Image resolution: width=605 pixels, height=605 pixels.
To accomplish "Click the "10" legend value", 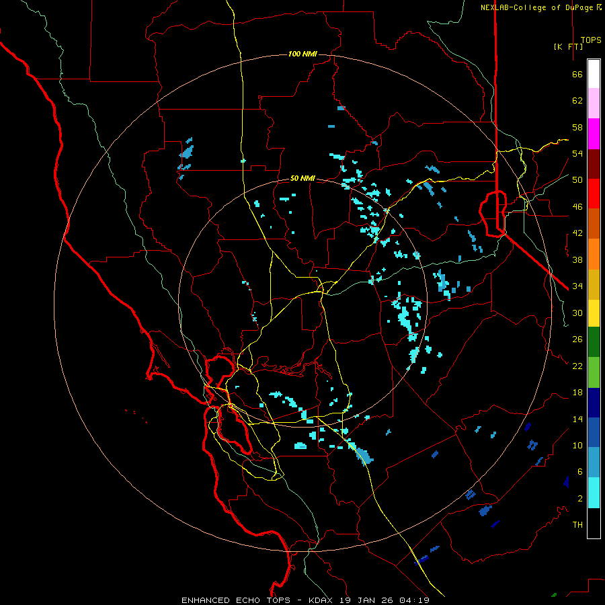I will (x=577, y=445).
